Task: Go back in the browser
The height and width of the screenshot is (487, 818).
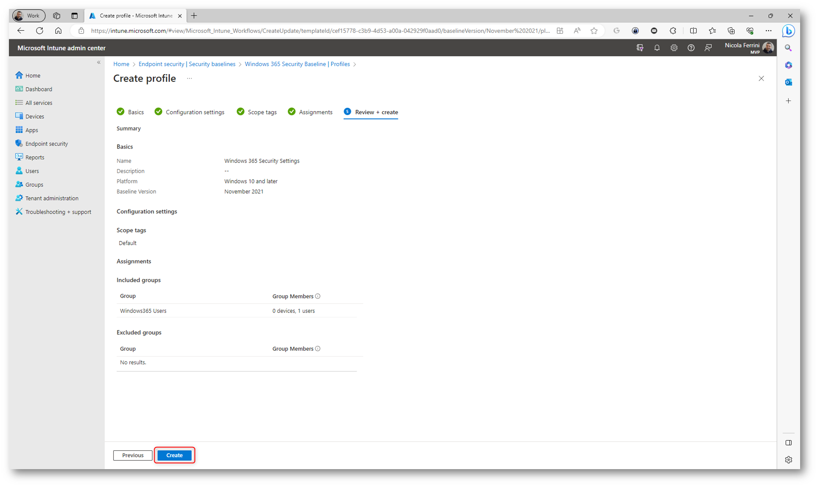Action: coord(21,31)
